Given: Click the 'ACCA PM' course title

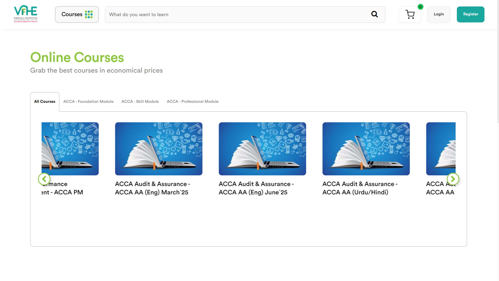Looking at the screenshot, I should pyautogui.click(x=62, y=188).
